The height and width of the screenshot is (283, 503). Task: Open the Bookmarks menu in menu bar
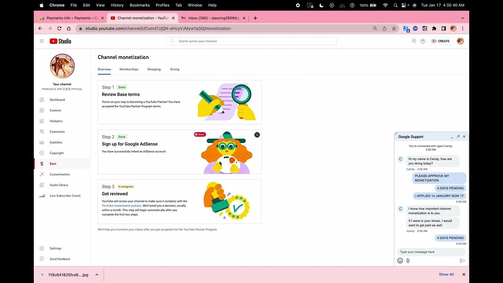[140, 5]
